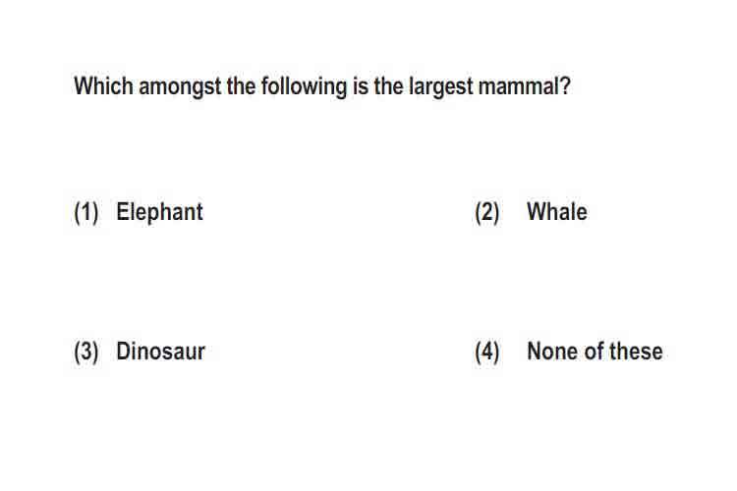This screenshot has width=737, height=491.
Task: Click the largest mammal question text
Action: [322, 87]
